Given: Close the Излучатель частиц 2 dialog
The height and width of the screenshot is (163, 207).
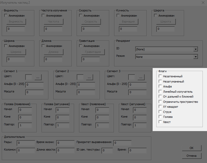Looking at the screenshot, I should click(203, 3).
